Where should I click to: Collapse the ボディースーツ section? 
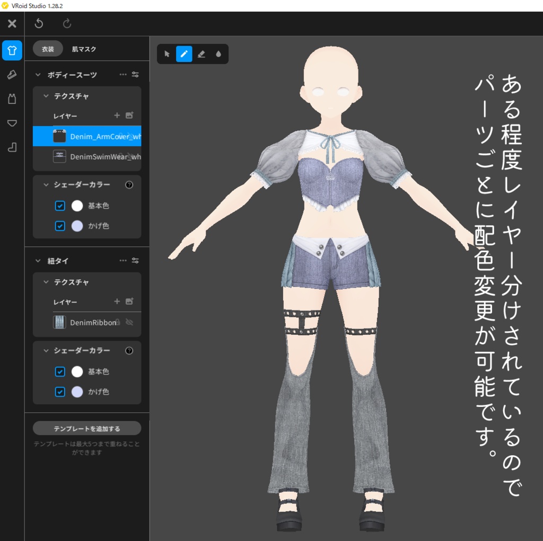tap(38, 75)
